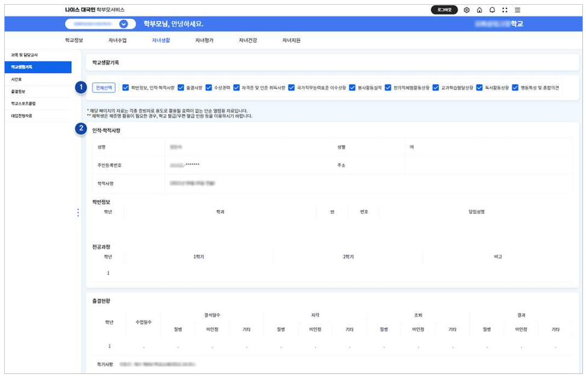
Task: Open the hamburger menu icon
Action: (x=517, y=10)
